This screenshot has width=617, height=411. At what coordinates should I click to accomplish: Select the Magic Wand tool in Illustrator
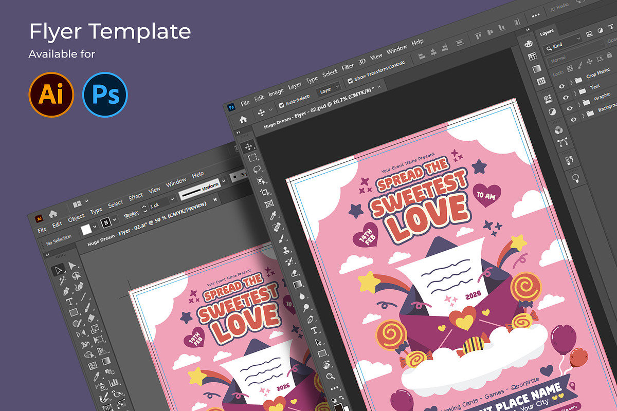[x=62, y=281]
